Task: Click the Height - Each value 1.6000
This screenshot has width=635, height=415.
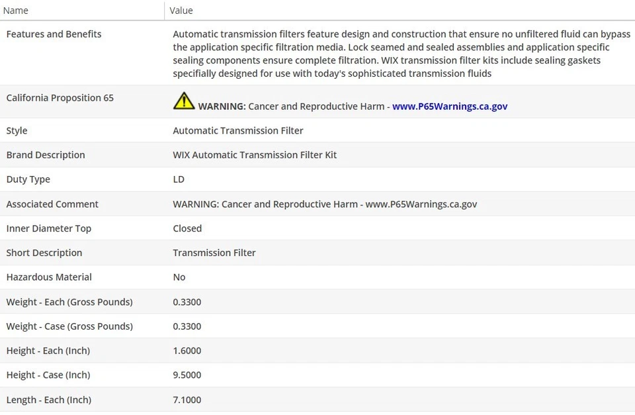Action: (x=187, y=351)
